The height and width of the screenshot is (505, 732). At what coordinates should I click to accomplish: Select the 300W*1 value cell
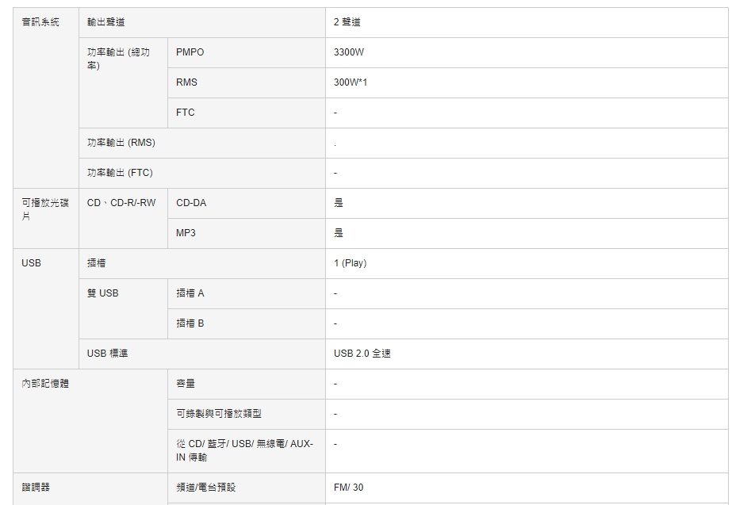351,82
